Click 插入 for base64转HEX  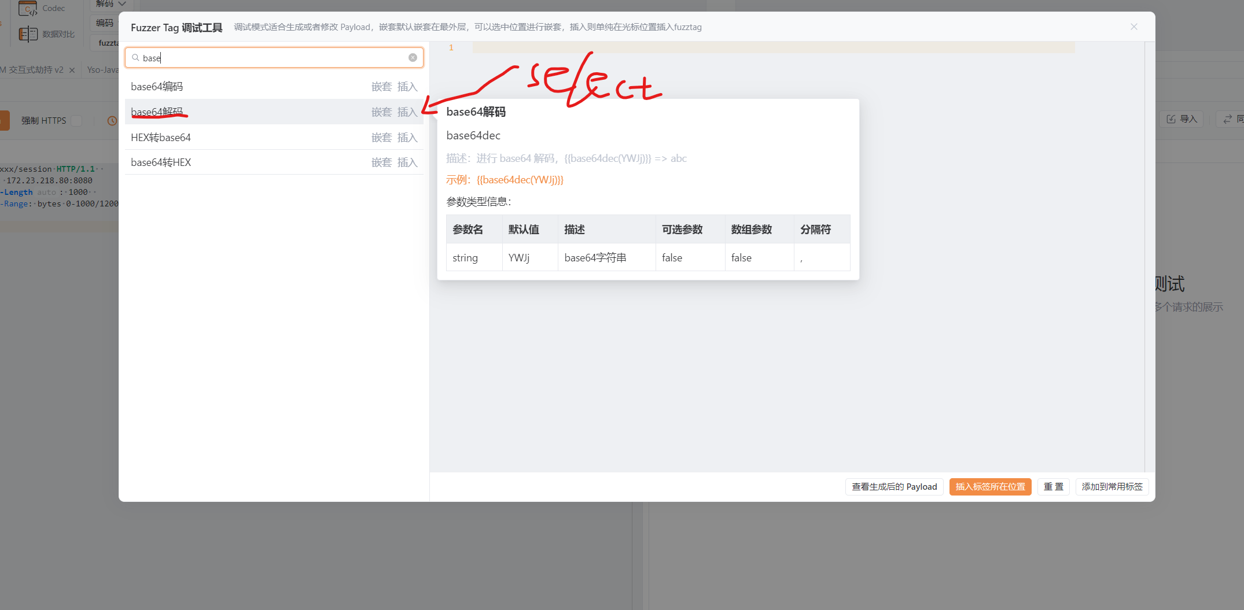pos(407,162)
